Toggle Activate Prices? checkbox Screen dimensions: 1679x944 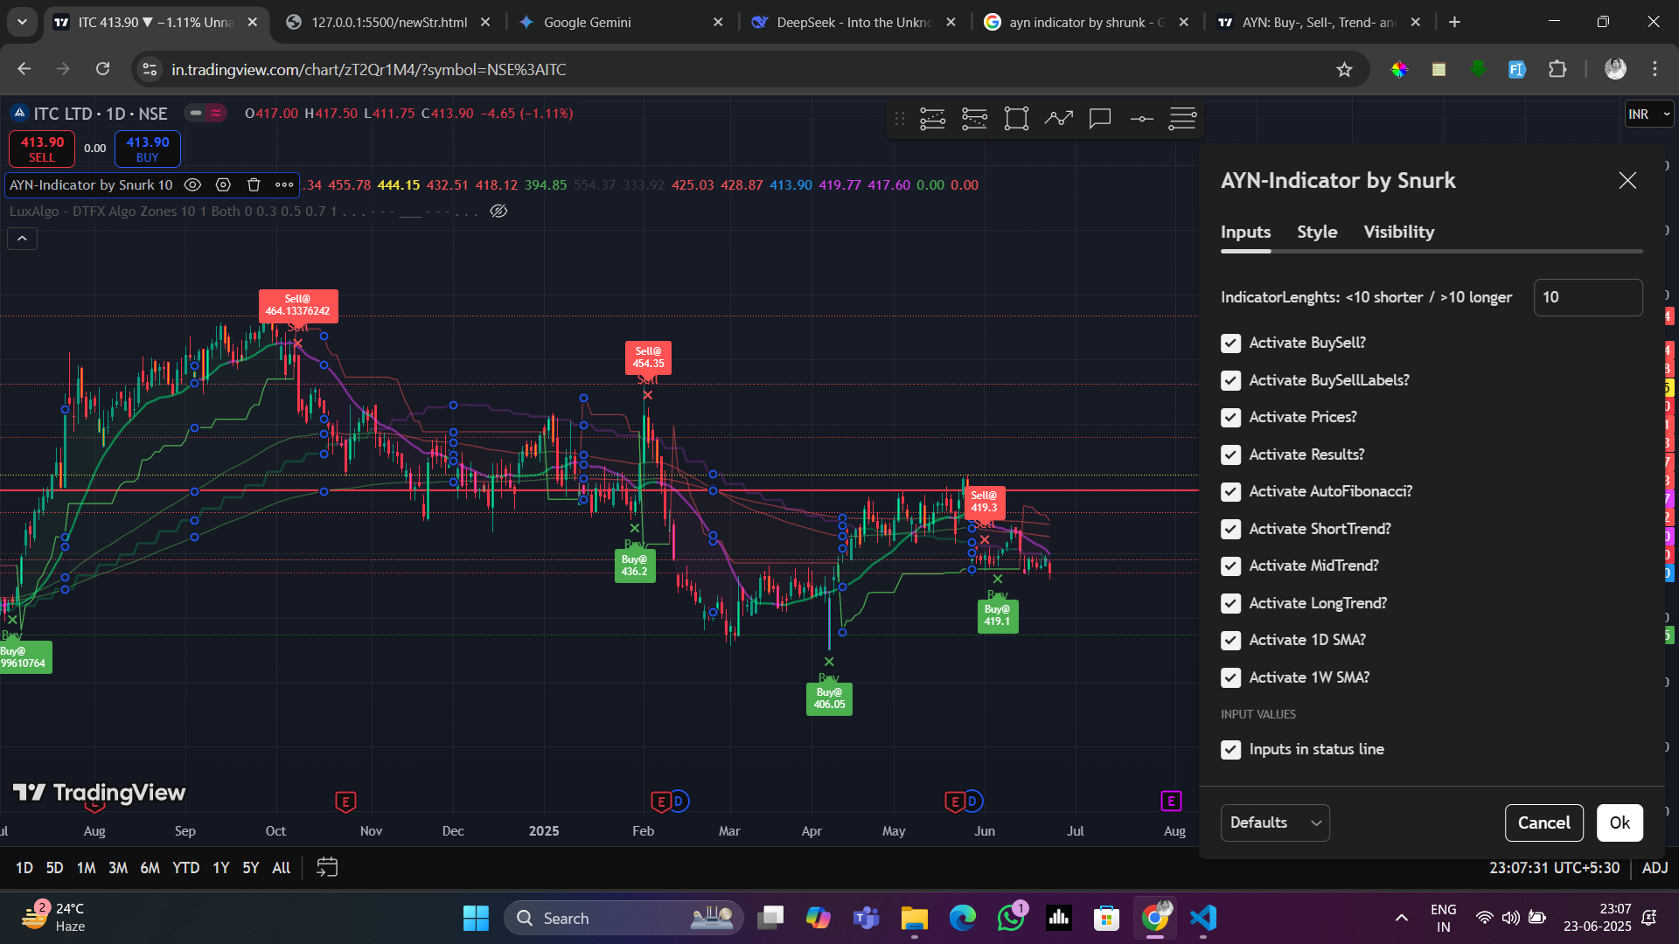click(x=1230, y=417)
